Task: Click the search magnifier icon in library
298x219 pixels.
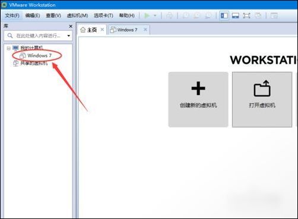Action: pos(10,36)
